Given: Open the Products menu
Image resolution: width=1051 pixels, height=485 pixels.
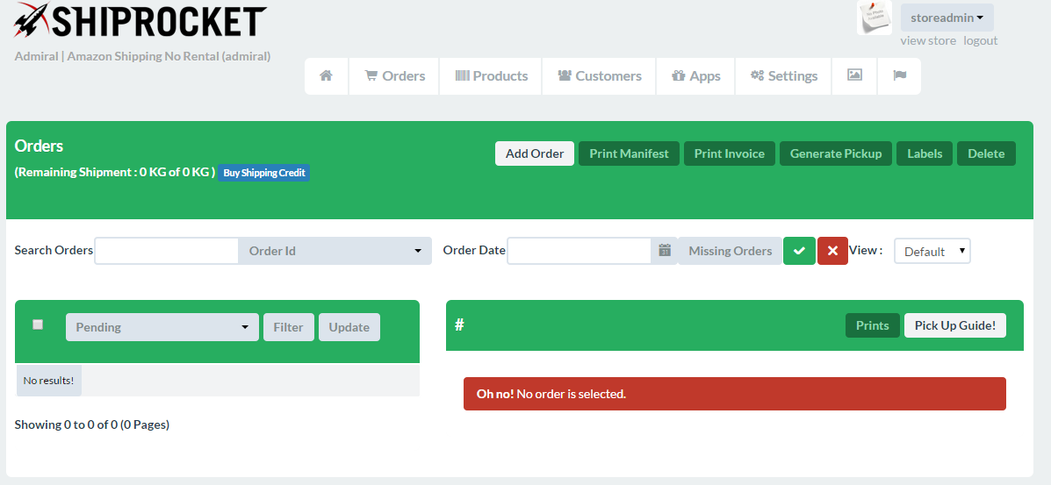Looking at the screenshot, I should coord(491,76).
